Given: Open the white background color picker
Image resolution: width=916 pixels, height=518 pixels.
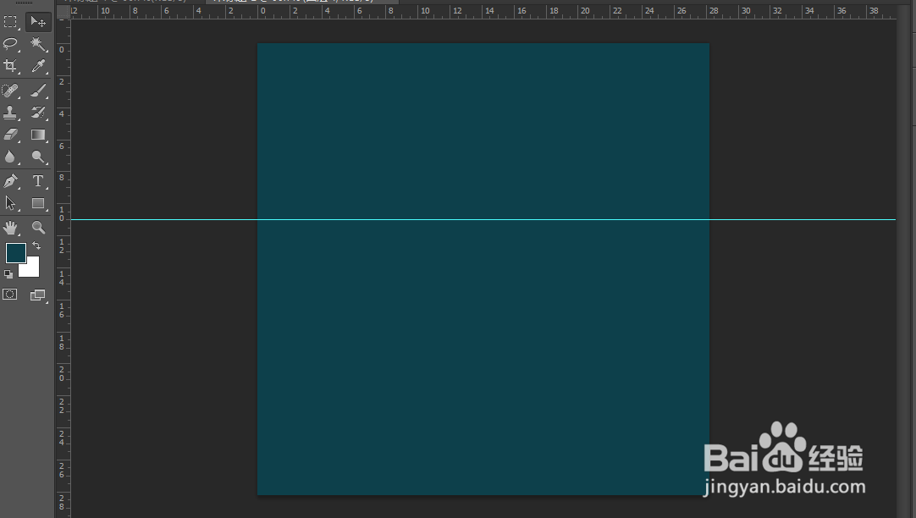Looking at the screenshot, I should (31, 269).
